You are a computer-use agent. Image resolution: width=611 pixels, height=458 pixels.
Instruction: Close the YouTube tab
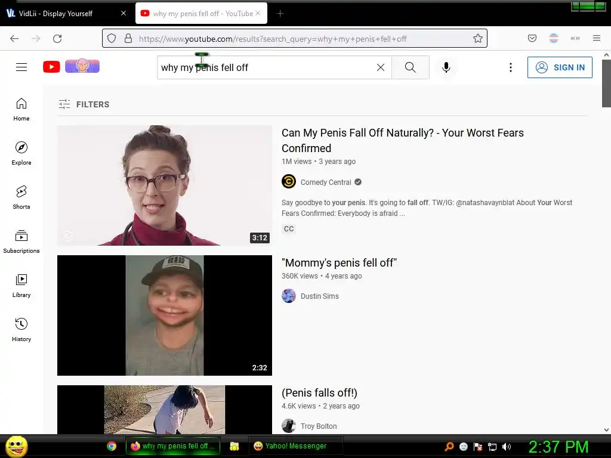[x=258, y=13]
